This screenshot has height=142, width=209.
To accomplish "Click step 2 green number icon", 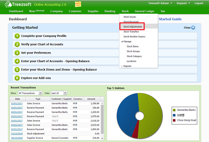I will 17,44.
